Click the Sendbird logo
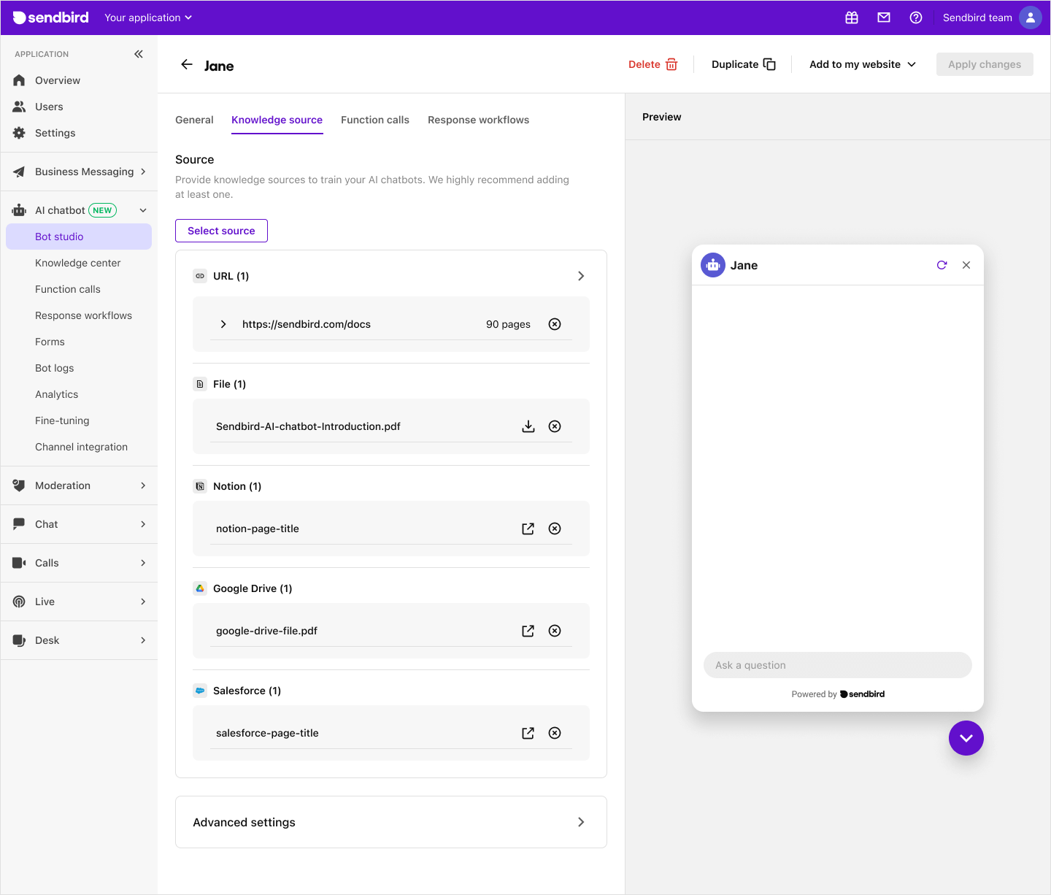1051x895 pixels. [51, 18]
